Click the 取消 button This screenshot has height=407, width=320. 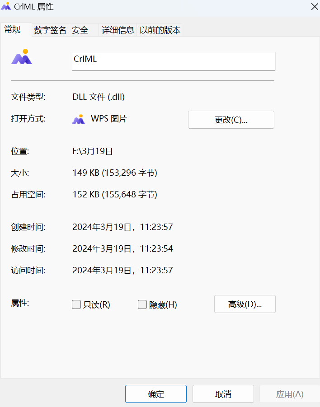(223, 394)
